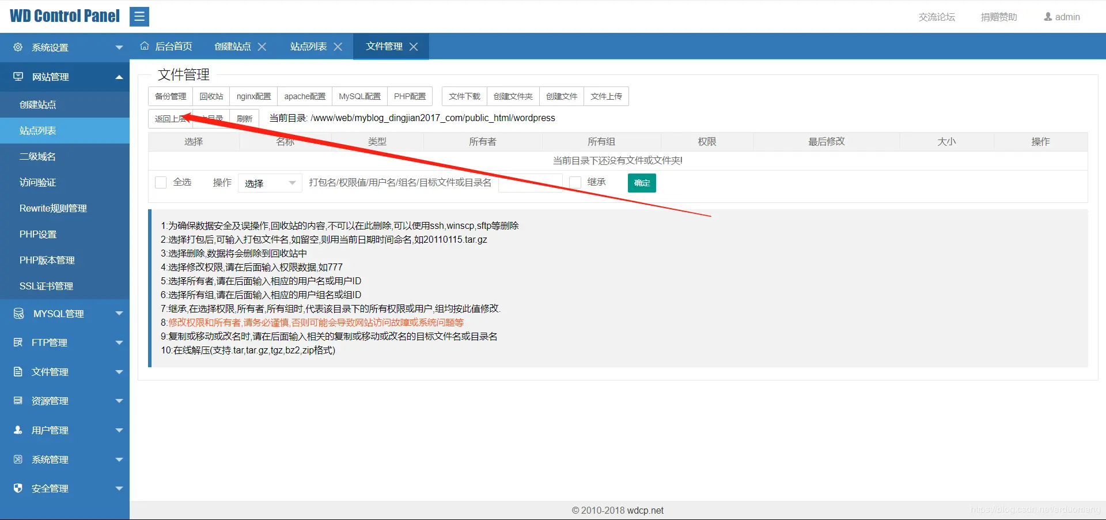Click the monitor icon beside 网站管理
Screen dimensions: 1106x520
18,77
